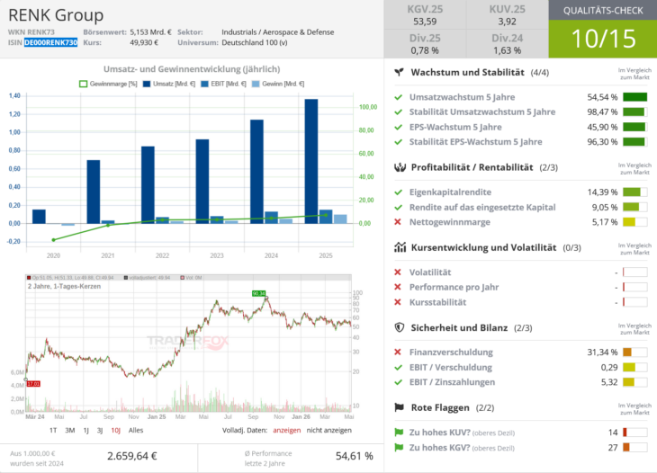Click the 'anzeigen' link for Volladj. Daten

[x=286, y=431]
